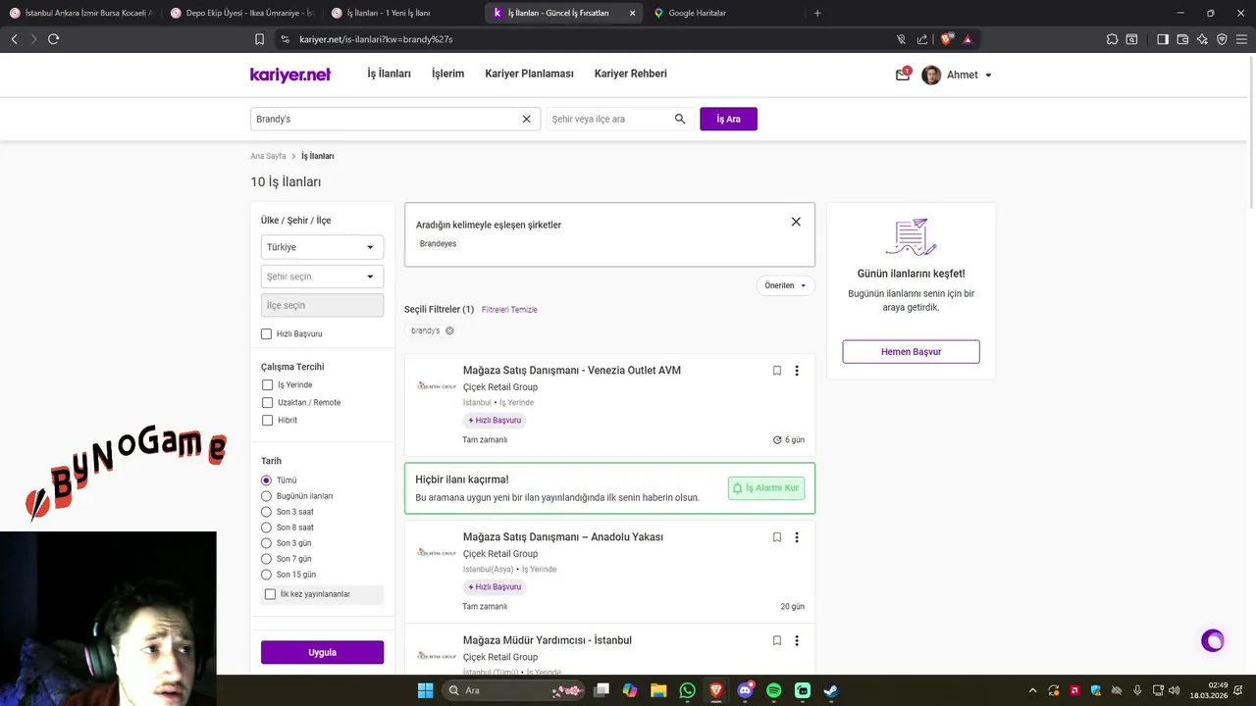Open more options for Venezia Outlet AVM listing
The height and width of the screenshot is (706, 1256).
click(797, 371)
